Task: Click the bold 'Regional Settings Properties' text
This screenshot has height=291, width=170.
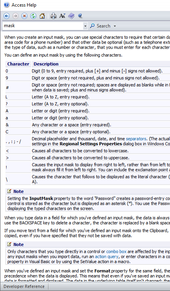Action: (91, 144)
